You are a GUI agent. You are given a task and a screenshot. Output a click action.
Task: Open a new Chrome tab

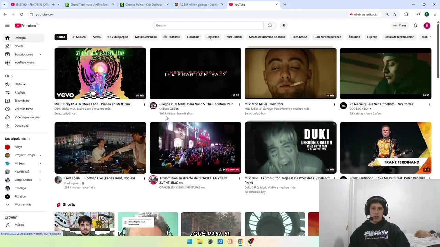285,5
